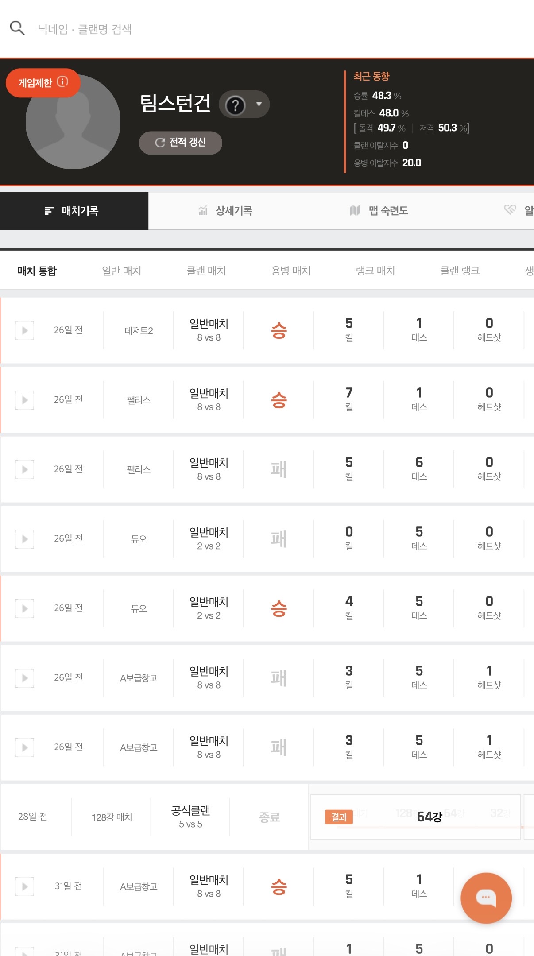Switch to the 상세기록 tab
The width and height of the screenshot is (534, 956).
(x=225, y=211)
